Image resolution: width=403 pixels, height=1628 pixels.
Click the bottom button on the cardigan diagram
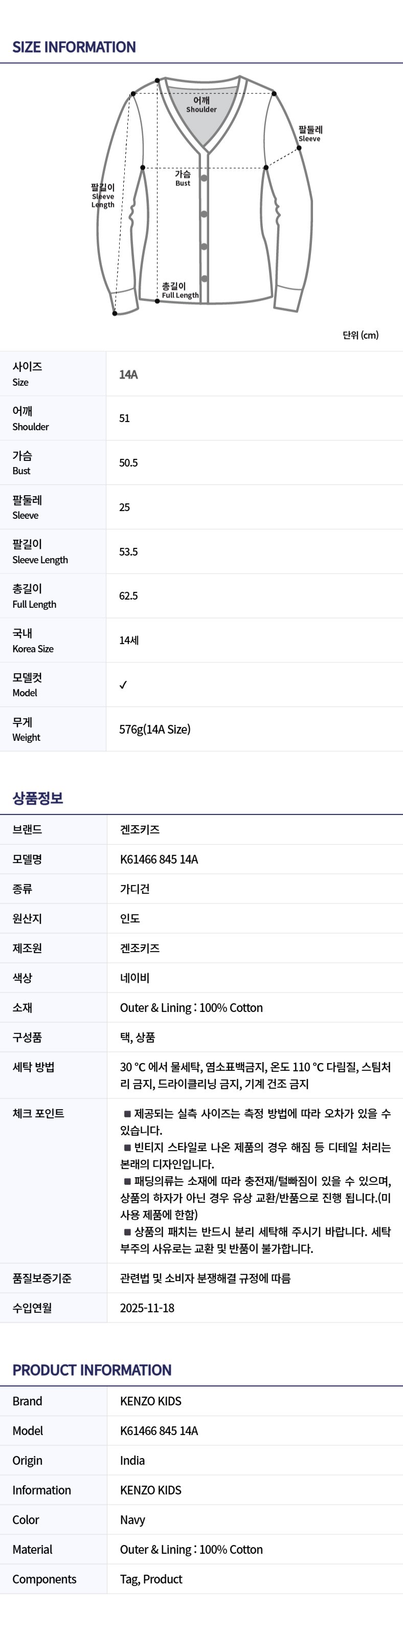point(204,279)
